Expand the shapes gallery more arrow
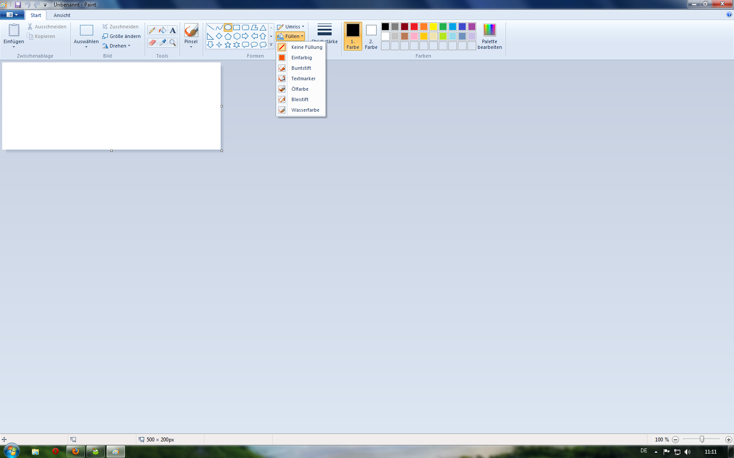This screenshot has width=734, height=458. pyautogui.click(x=271, y=45)
